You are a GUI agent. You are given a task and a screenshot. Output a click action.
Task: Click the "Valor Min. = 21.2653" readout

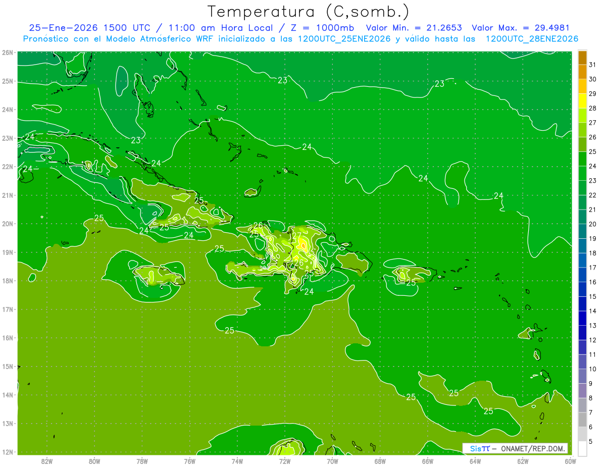[414, 28]
